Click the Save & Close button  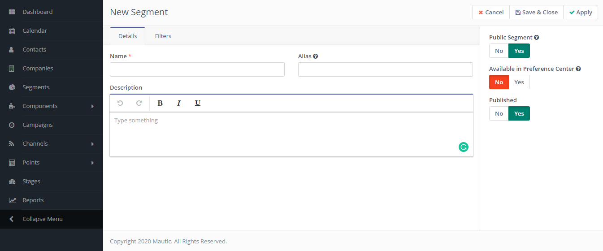[536, 12]
